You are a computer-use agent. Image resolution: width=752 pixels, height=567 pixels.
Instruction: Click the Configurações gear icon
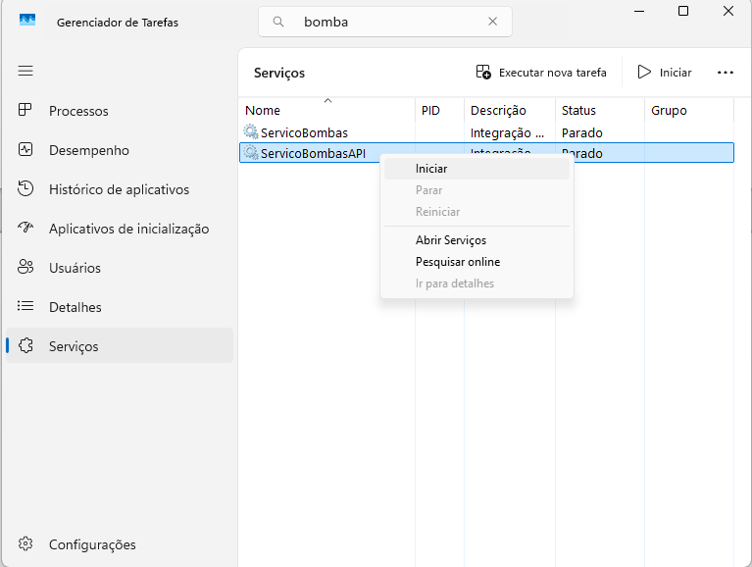point(25,543)
